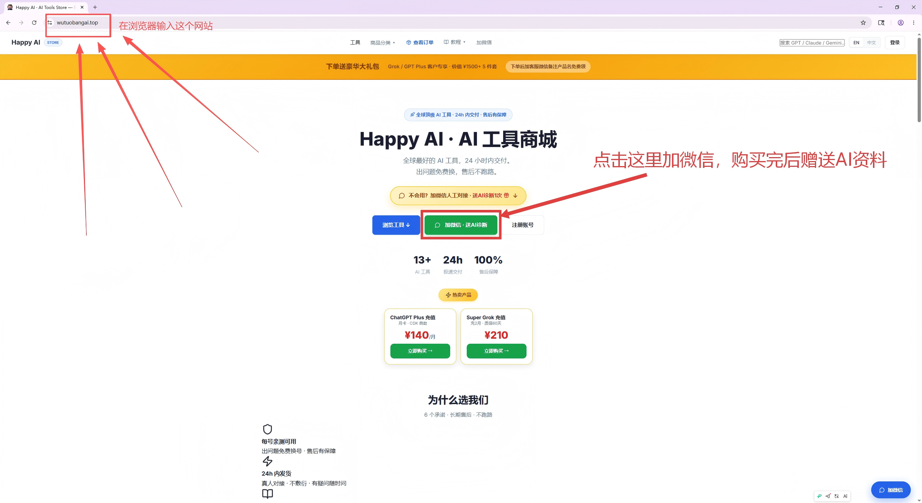922x503 pixels.
Task: Reload the current page
Action: click(34, 23)
